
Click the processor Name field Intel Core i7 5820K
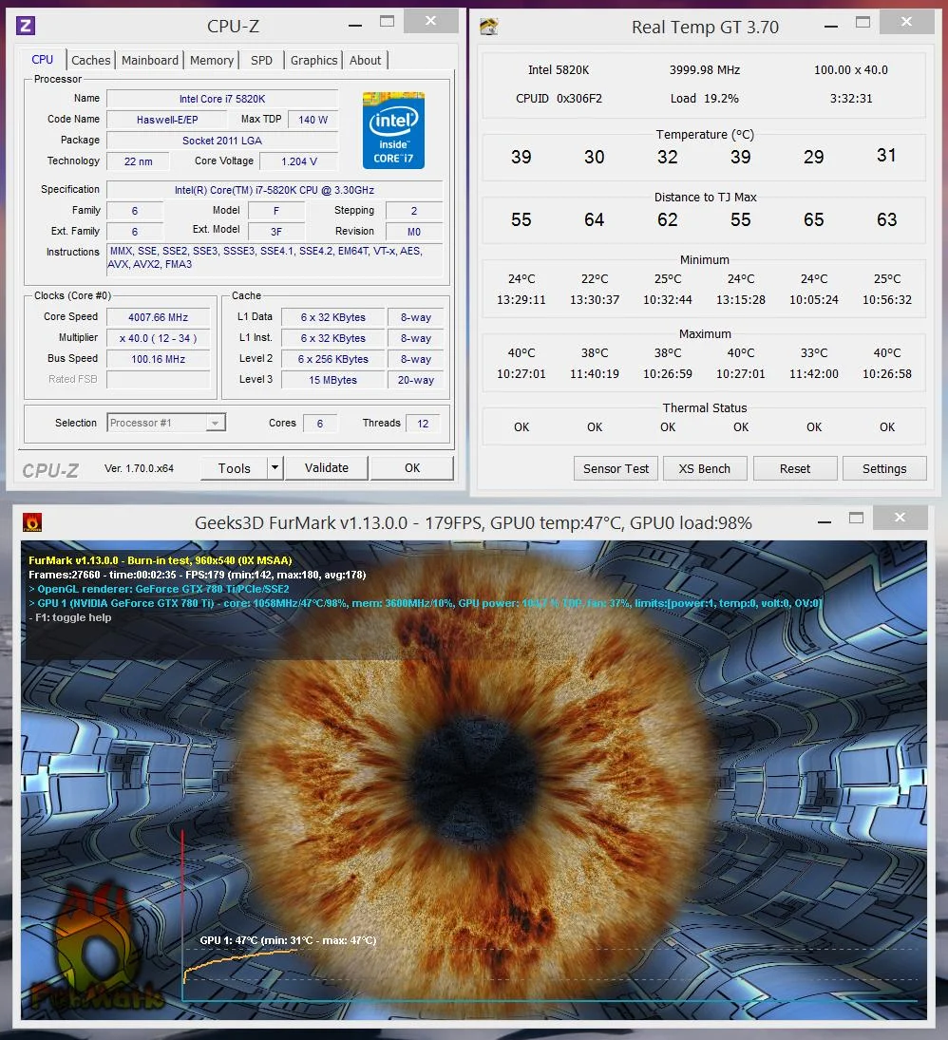pyautogui.click(x=222, y=99)
